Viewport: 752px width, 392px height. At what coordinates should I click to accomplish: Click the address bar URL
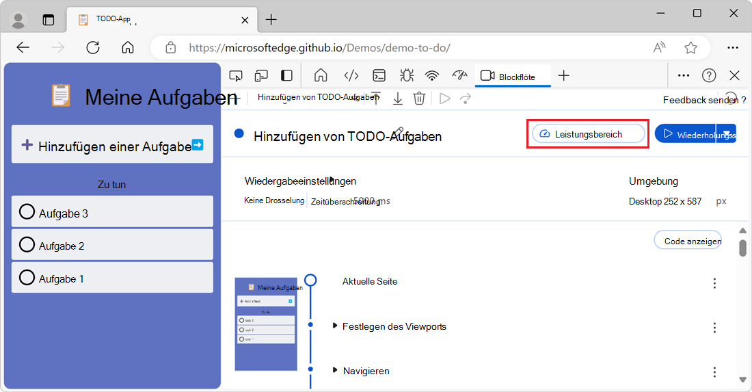click(x=319, y=48)
